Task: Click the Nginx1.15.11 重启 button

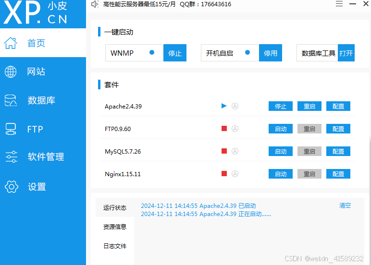Action: [309, 174]
